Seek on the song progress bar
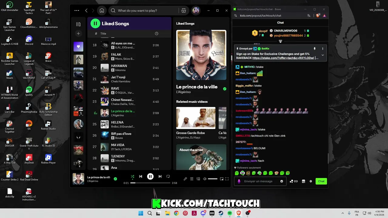388x218 pixels. pyautogui.click(x=150, y=183)
